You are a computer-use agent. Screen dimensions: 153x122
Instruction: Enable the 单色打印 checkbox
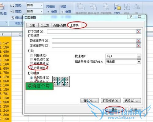tap(32, 60)
